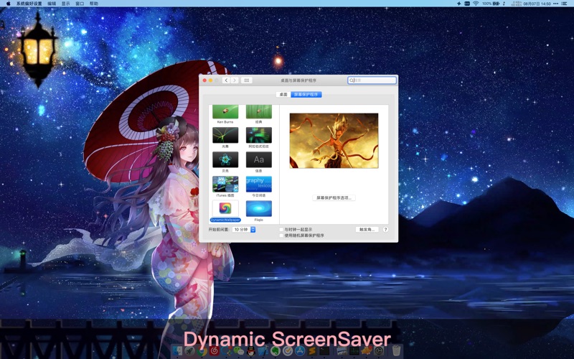Viewport: 574px width, 359px height.
Task: Open the 帮助 (Help) menu
Action: coord(94,4)
